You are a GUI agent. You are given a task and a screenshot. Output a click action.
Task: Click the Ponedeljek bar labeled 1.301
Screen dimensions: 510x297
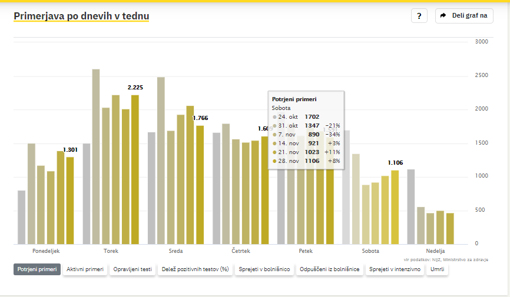pos(70,201)
